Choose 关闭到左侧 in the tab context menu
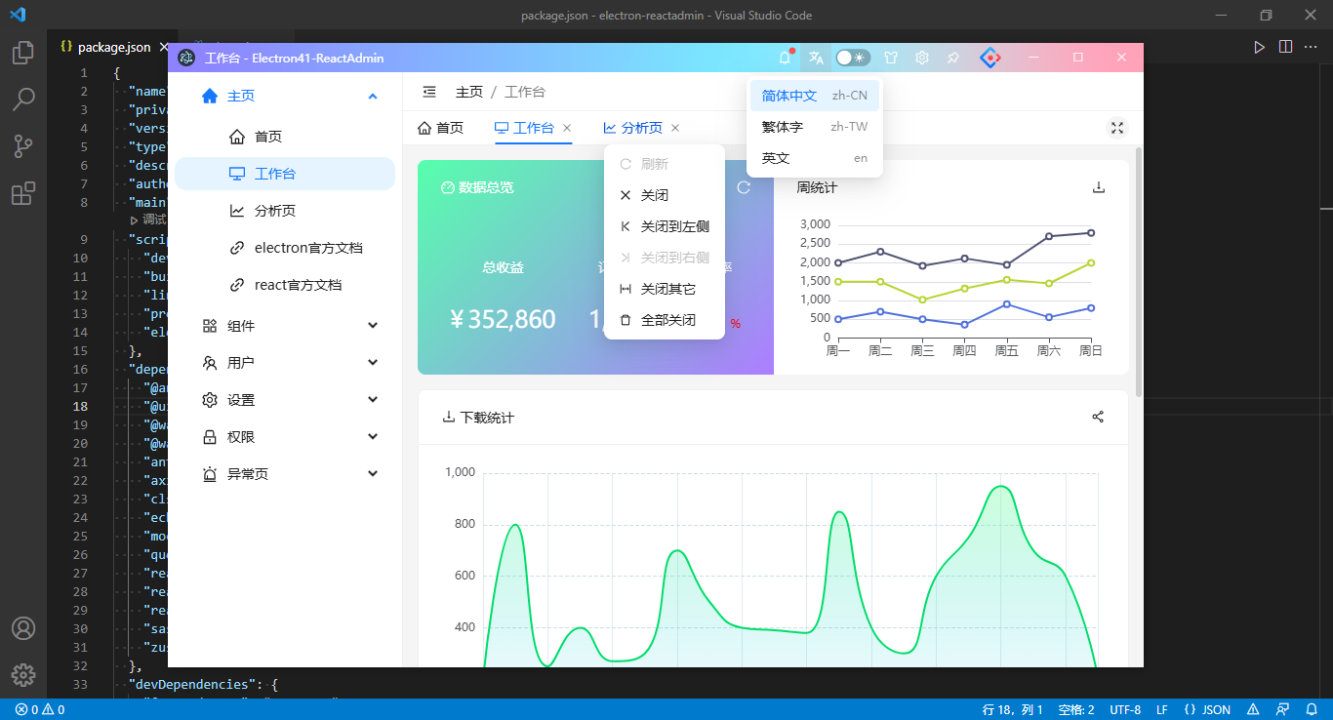 665,226
